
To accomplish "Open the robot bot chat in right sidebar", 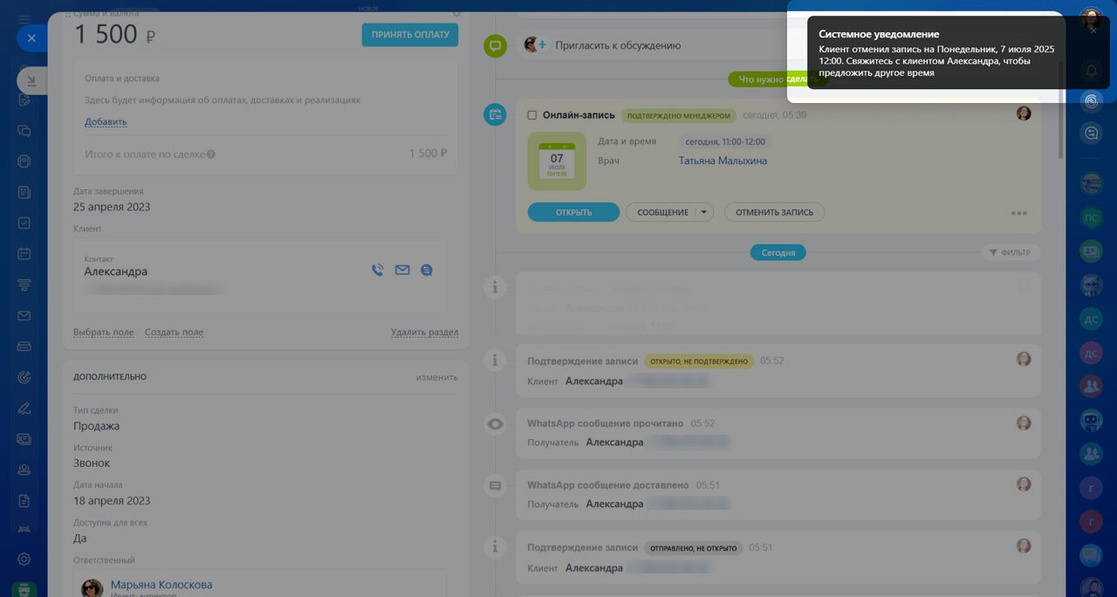I will point(1091,422).
